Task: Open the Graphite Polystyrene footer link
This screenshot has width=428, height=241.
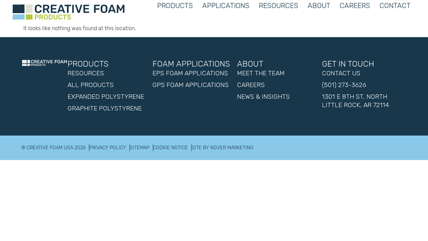Action: tap(104, 109)
